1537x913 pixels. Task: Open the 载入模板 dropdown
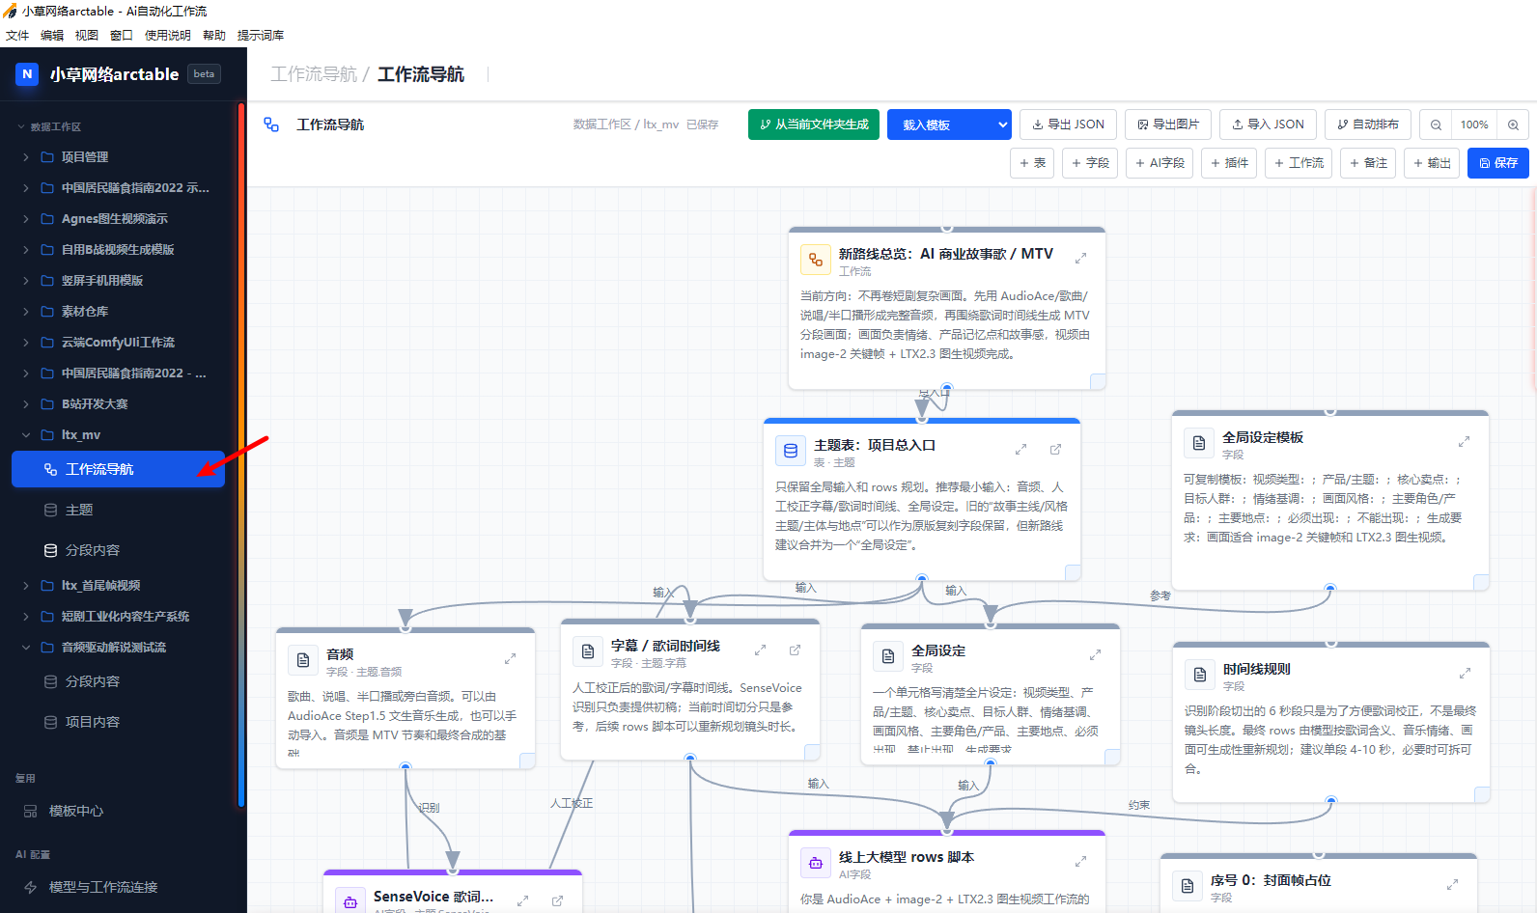pyautogui.click(x=949, y=124)
